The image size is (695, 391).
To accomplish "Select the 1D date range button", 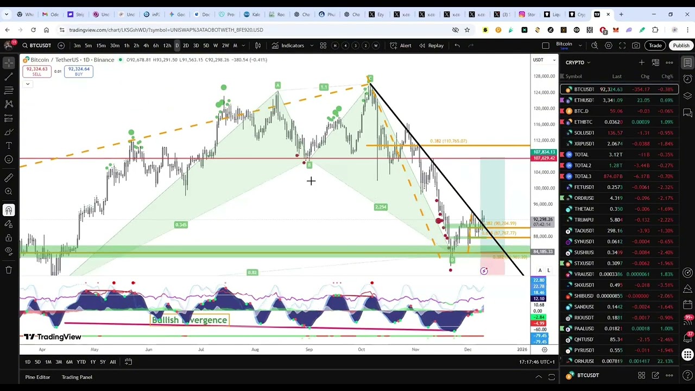I will 28,362.
